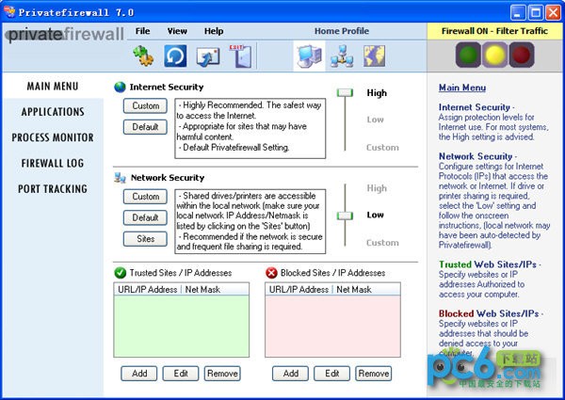565x400 pixels.
Task: Click the Firewall ON - Filter Traffic status
Action: coord(494,31)
